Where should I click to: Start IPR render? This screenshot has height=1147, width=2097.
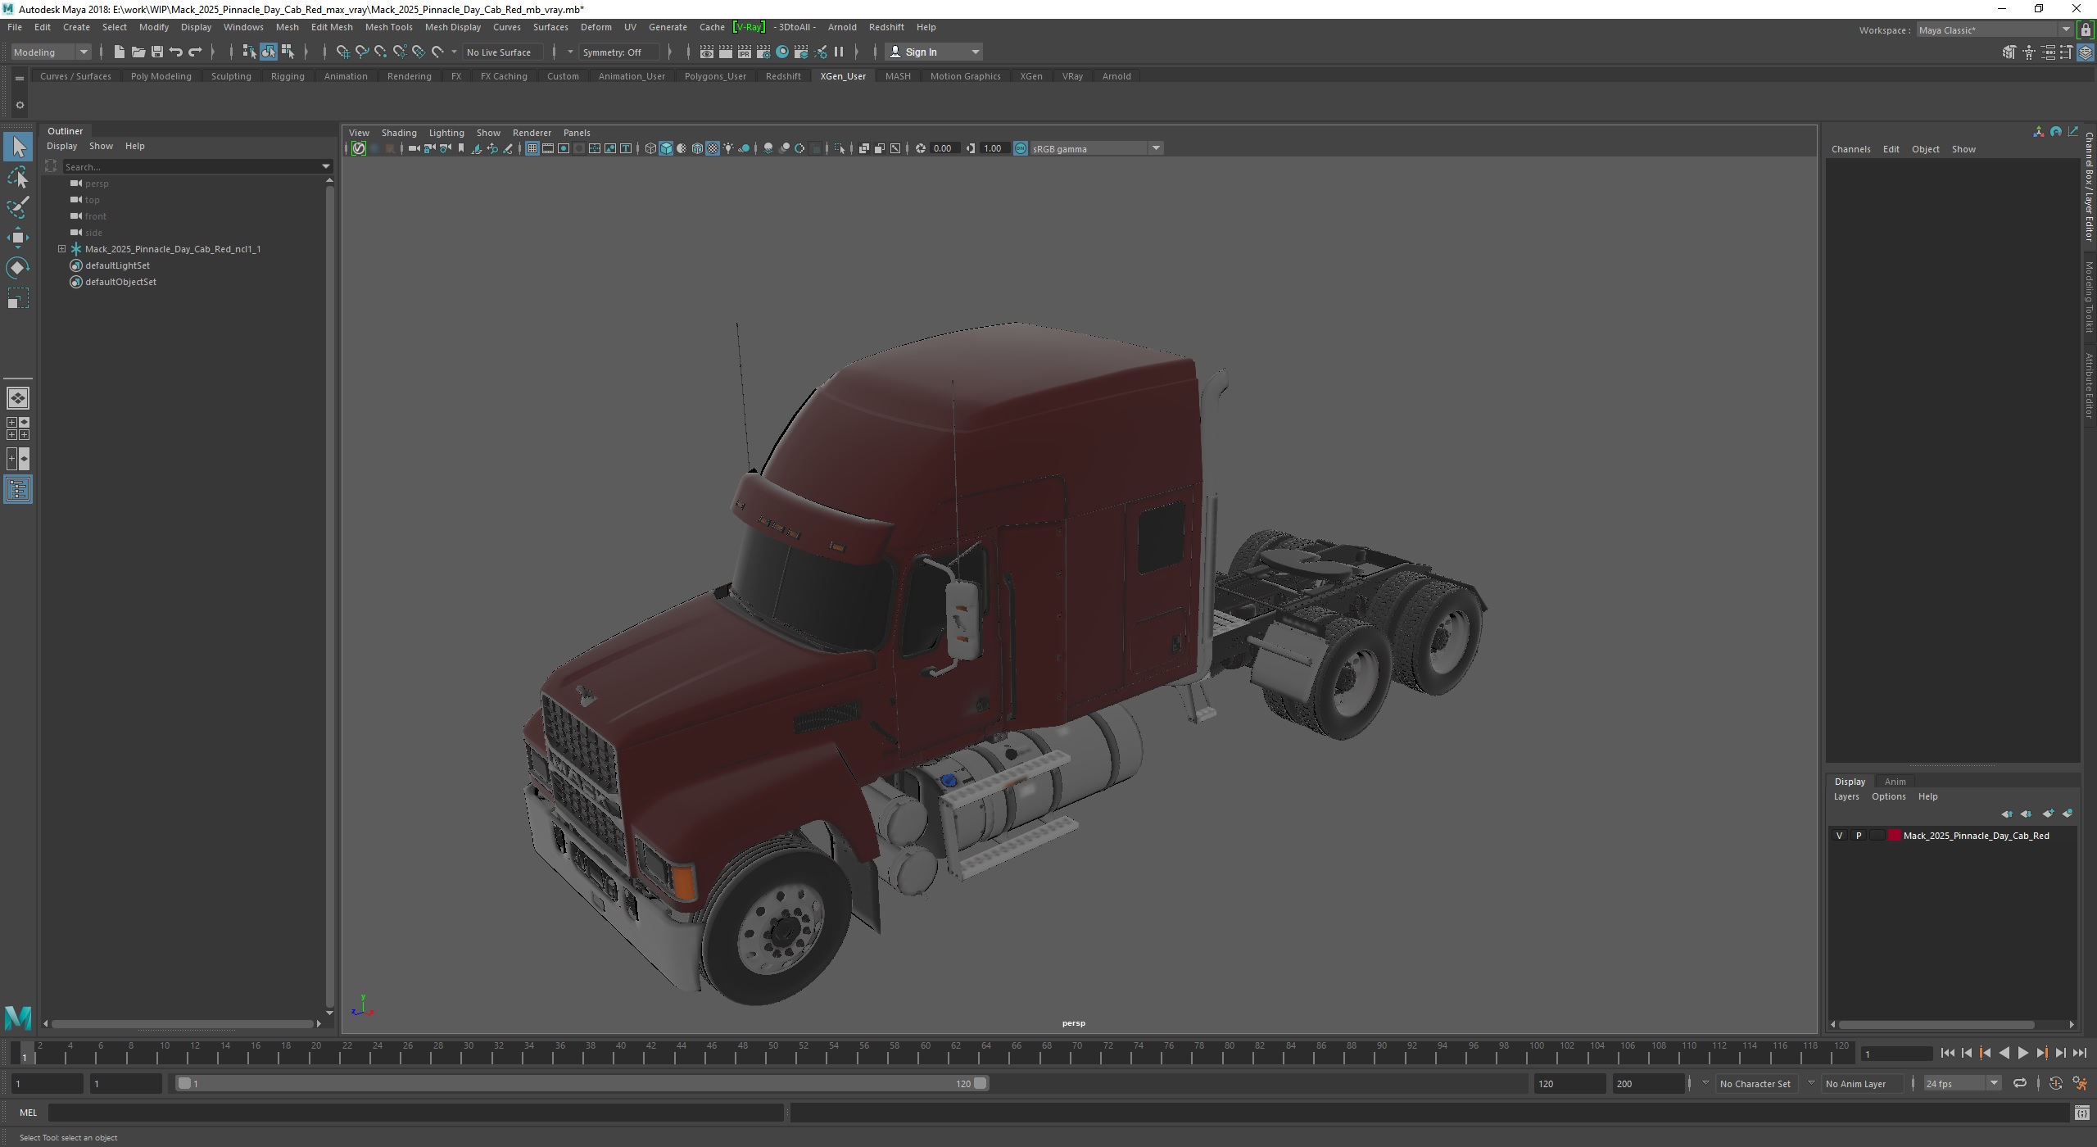744,52
